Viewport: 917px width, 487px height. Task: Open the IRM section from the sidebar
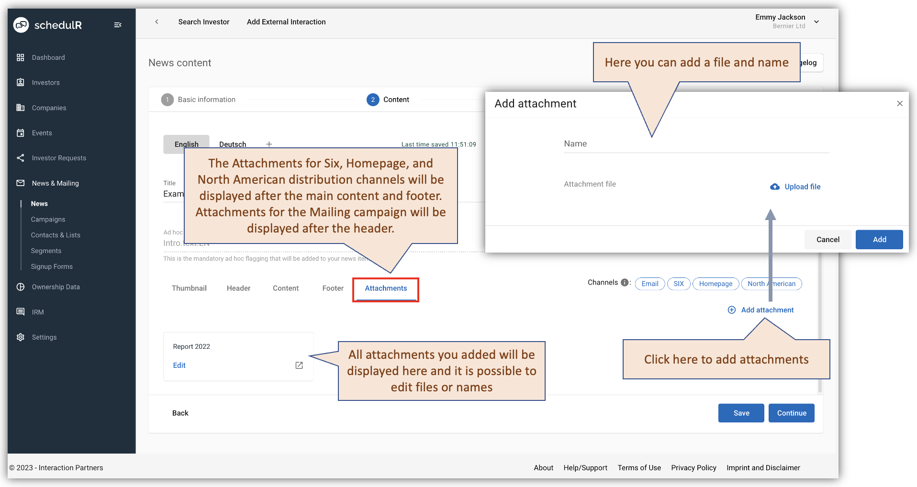click(37, 311)
